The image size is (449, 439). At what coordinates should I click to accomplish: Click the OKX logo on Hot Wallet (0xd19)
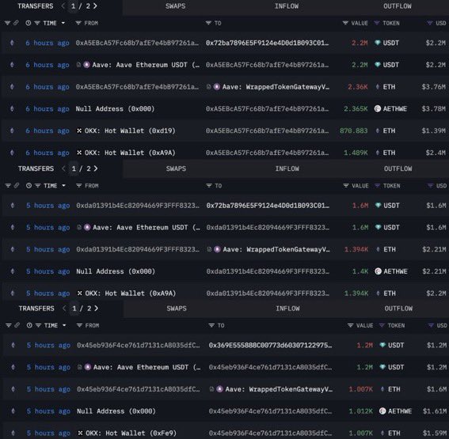tap(79, 131)
